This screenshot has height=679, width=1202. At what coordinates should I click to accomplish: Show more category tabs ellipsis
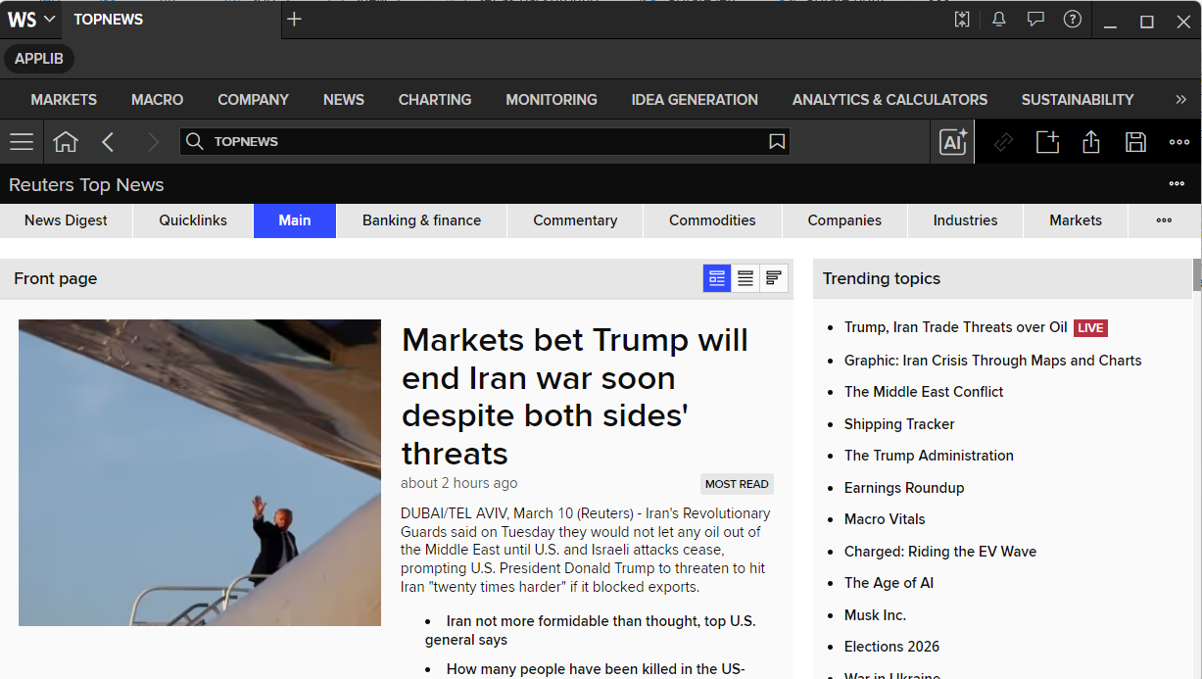point(1164,220)
